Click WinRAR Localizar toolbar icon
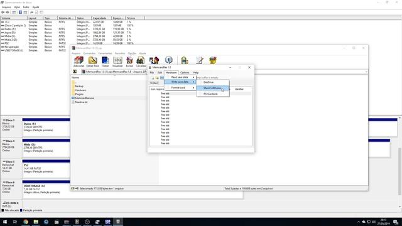 (x=141, y=62)
